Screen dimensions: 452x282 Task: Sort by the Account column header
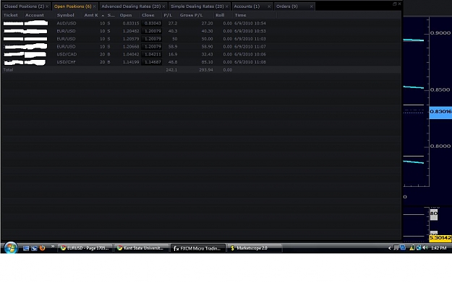pyautogui.click(x=35, y=15)
